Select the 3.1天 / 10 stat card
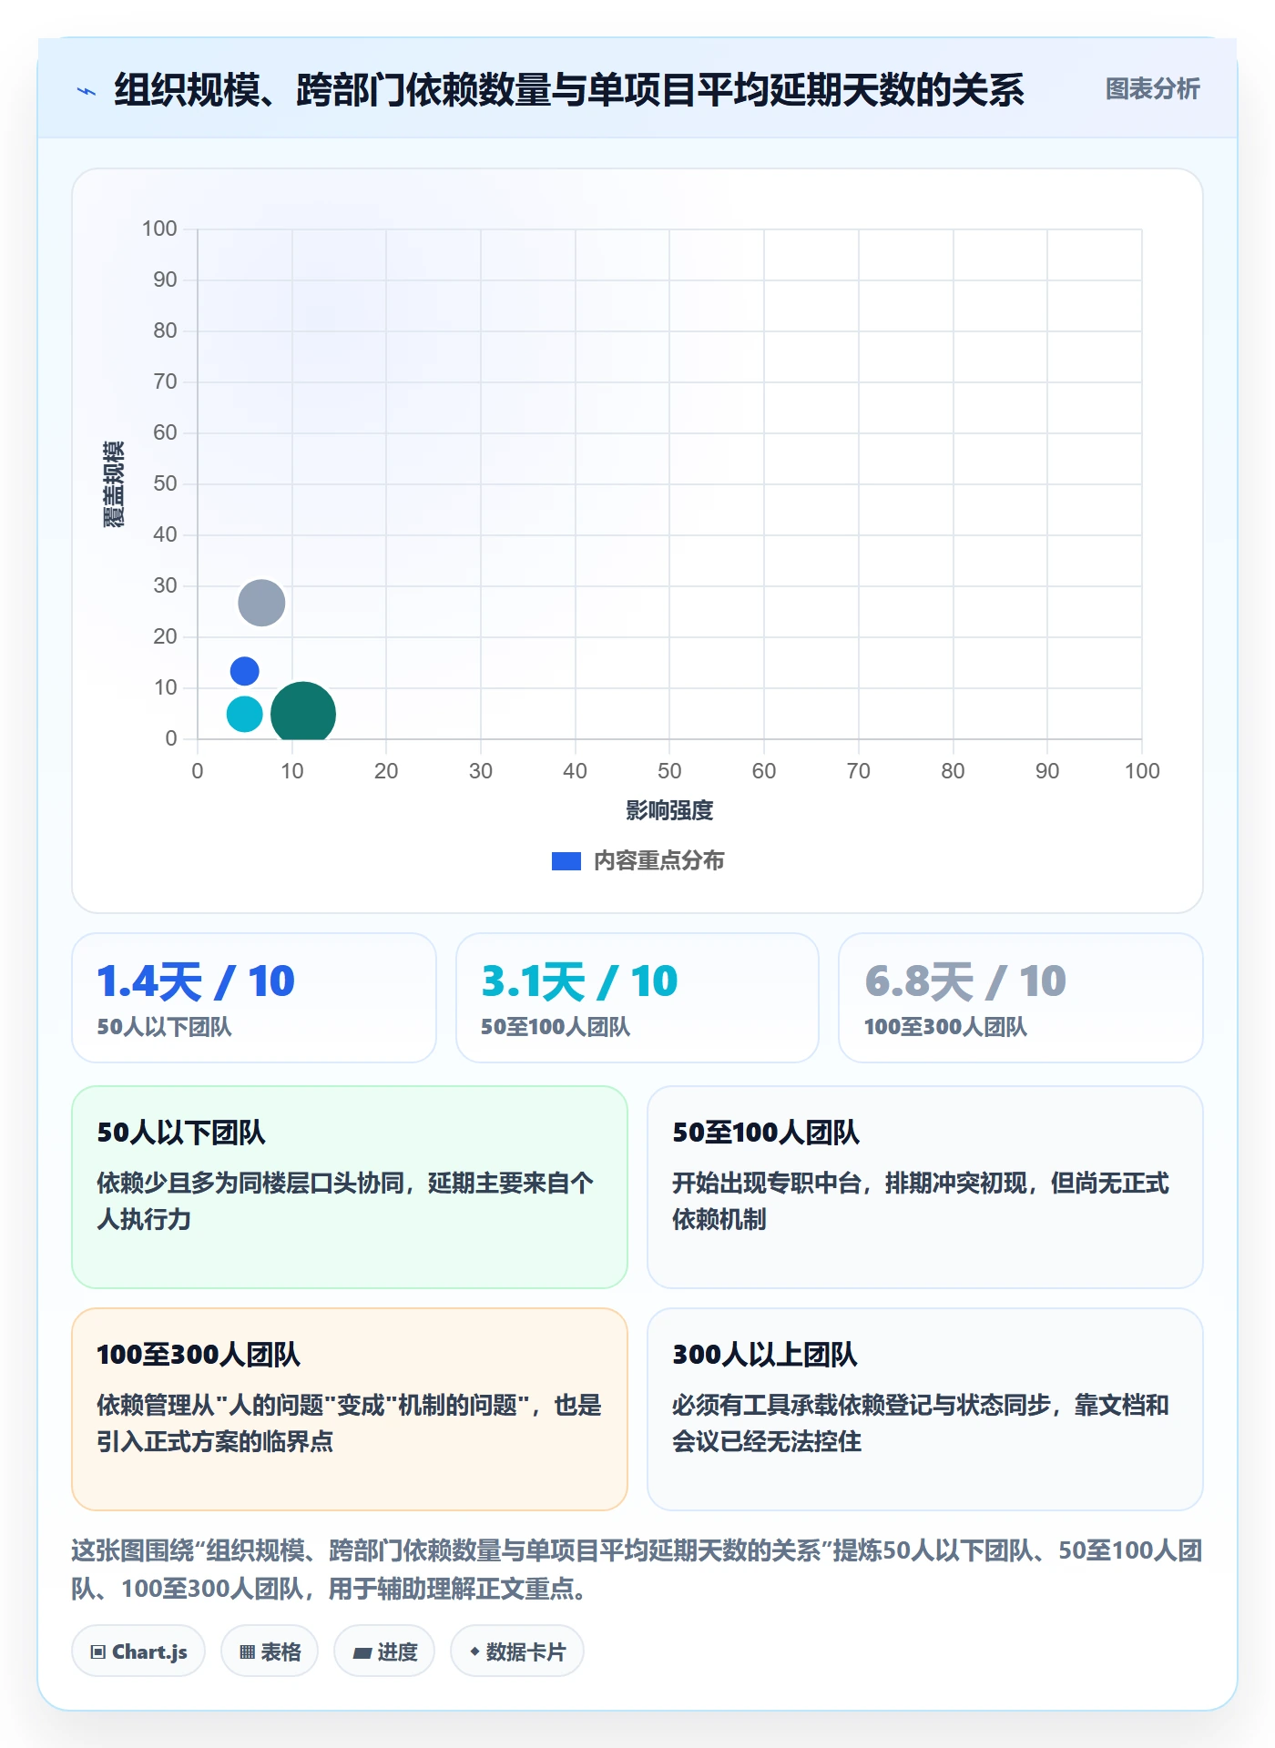The image size is (1275, 1748). coord(637,998)
